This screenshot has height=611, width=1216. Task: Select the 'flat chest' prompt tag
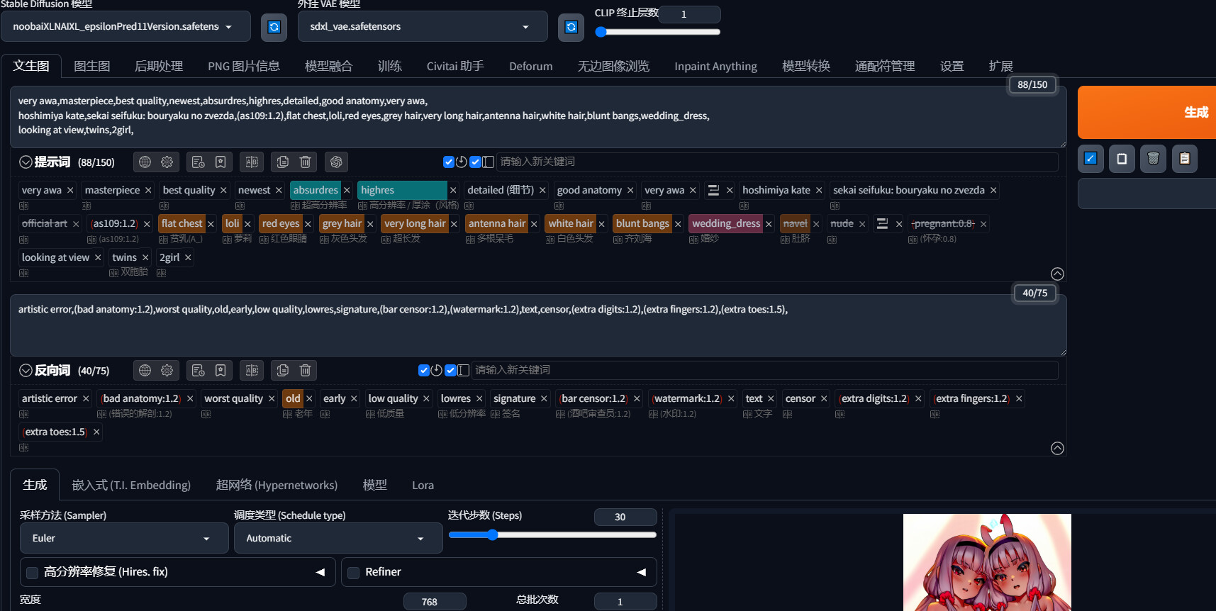(x=182, y=223)
